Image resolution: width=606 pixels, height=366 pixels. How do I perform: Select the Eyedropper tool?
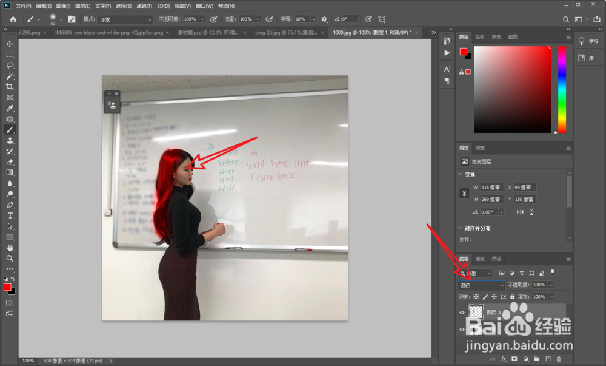10,108
